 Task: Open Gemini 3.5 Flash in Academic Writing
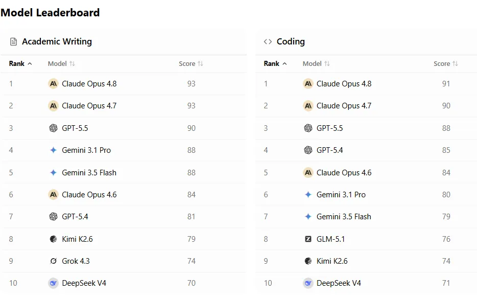pyautogui.click(x=89, y=173)
